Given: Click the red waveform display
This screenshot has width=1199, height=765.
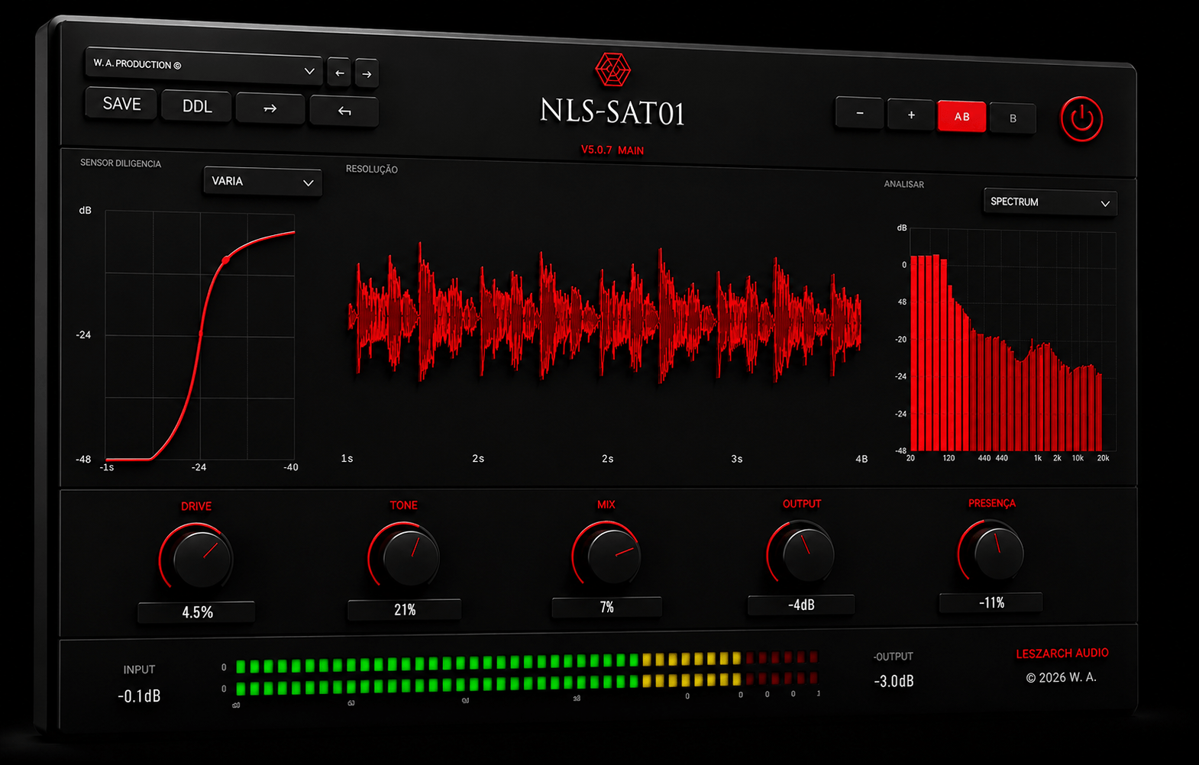Looking at the screenshot, I should click(x=605, y=315).
